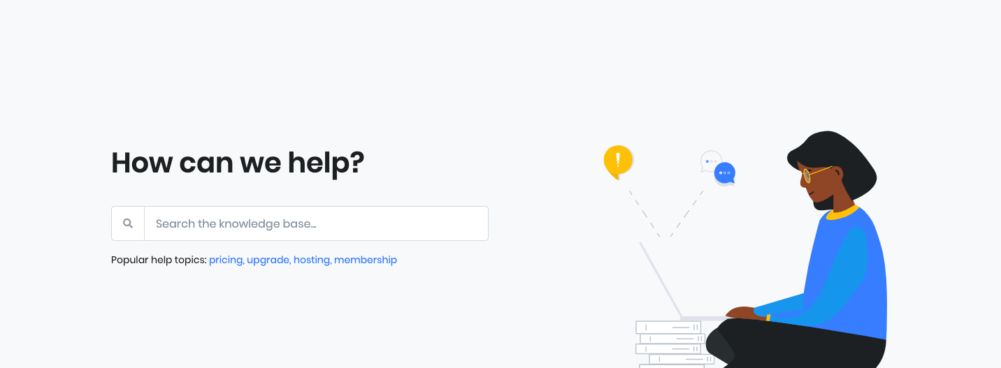
Task: Click the "Popular help topics:" label
Action: [x=159, y=260]
